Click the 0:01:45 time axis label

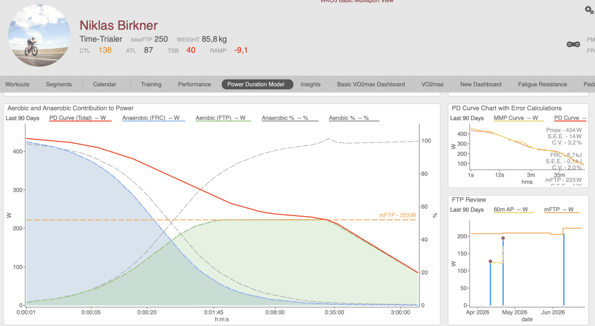click(214, 312)
